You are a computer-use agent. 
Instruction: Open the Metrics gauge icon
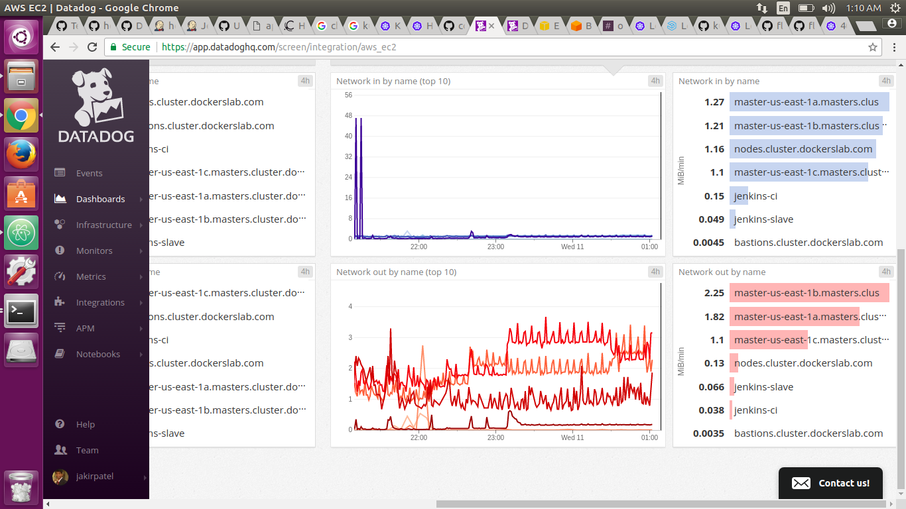60,276
